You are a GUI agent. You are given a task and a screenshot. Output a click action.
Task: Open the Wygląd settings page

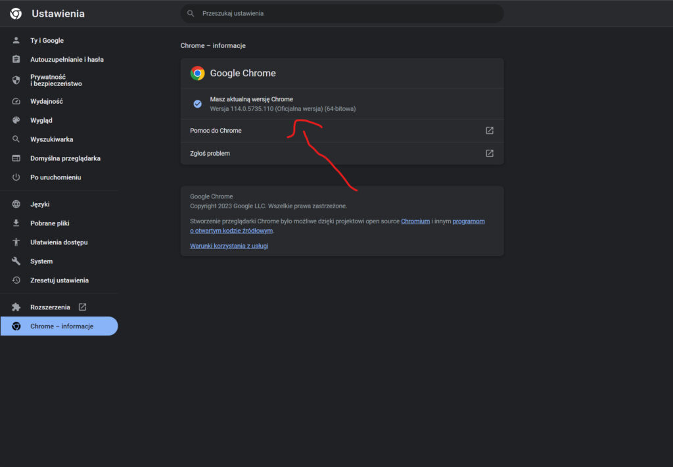click(x=59, y=120)
